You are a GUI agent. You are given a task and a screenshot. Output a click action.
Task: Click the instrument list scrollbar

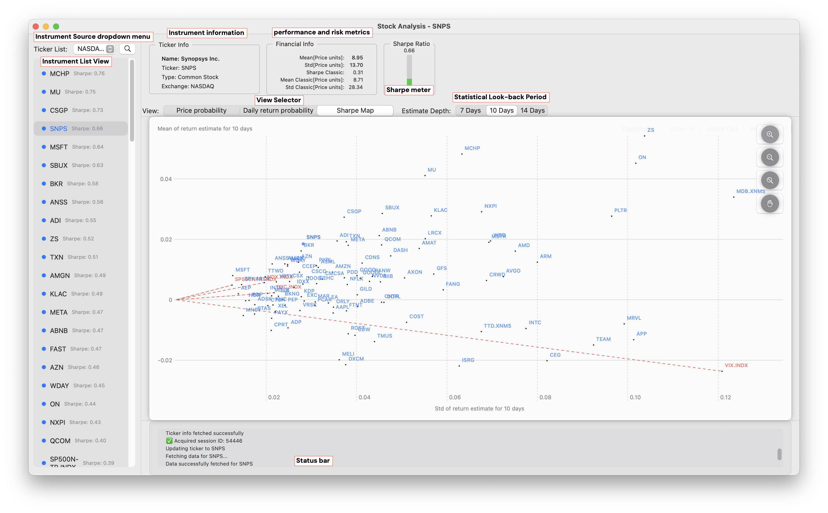(x=132, y=100)
